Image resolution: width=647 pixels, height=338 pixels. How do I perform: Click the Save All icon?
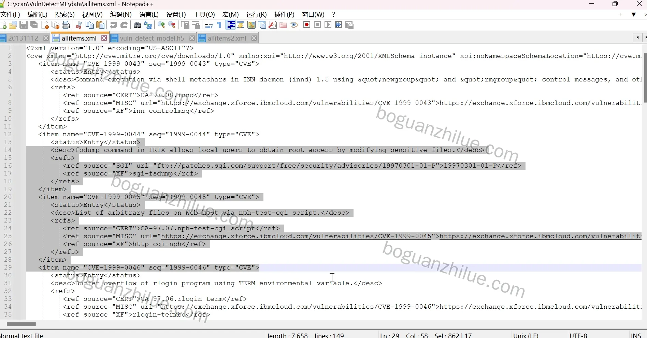pos(34,25)
